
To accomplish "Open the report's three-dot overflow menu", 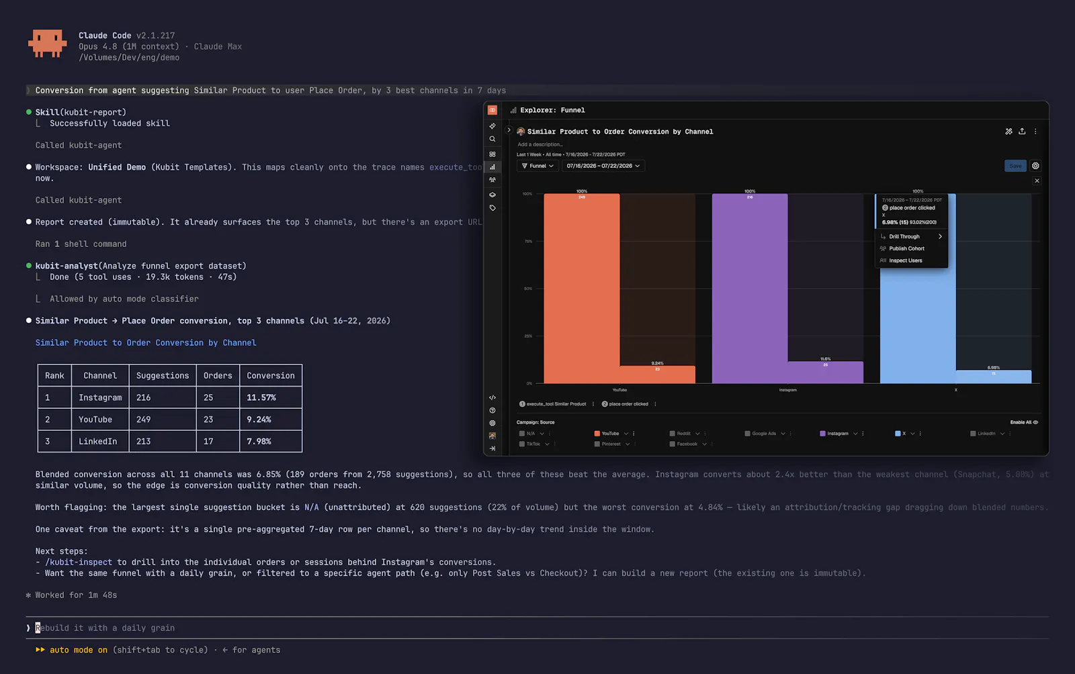I will pyautogui.click(x=1035, y=132).
